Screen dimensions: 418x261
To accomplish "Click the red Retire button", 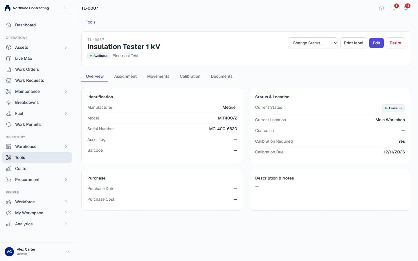I will tap(395, 43).
